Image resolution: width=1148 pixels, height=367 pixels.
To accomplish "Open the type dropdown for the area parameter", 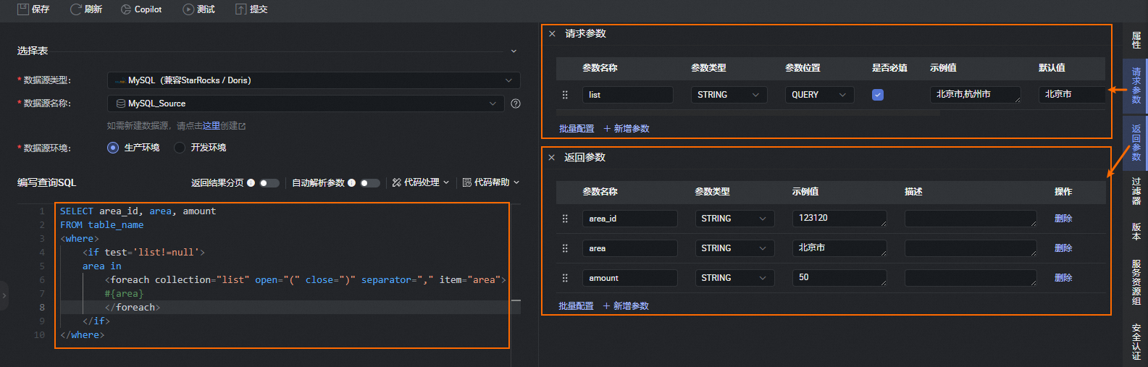I will point(734,248).
